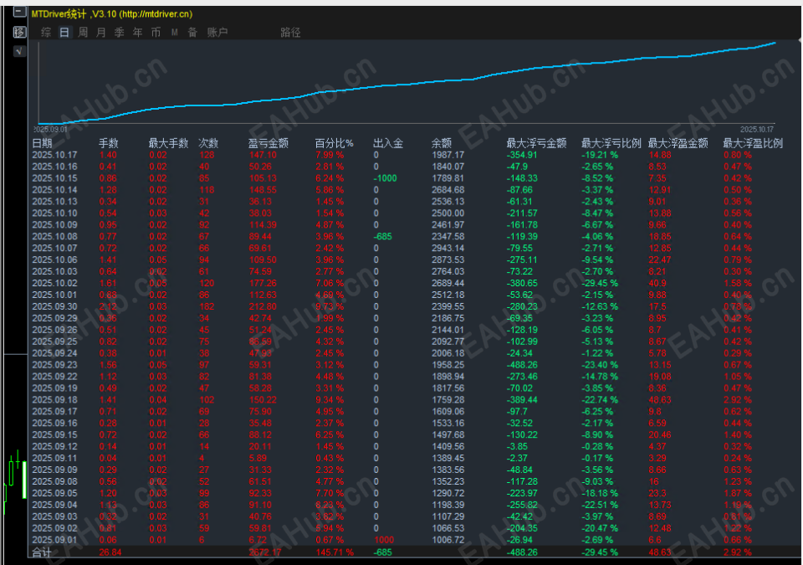
Task: Switch to the 季 quarterly tab
Action: point(120,33)
